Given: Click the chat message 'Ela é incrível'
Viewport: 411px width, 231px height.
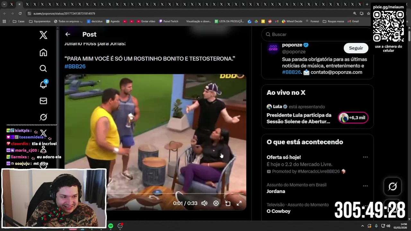Looking at the screenshot, I should coord(44,144).
